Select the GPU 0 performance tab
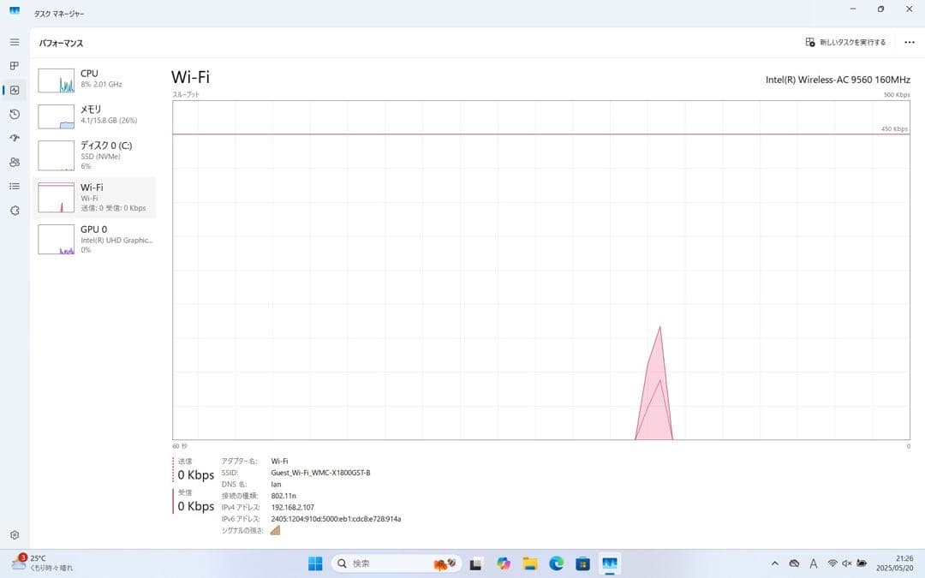The width and height of the screenshot is (925, 578). point(94,239)
